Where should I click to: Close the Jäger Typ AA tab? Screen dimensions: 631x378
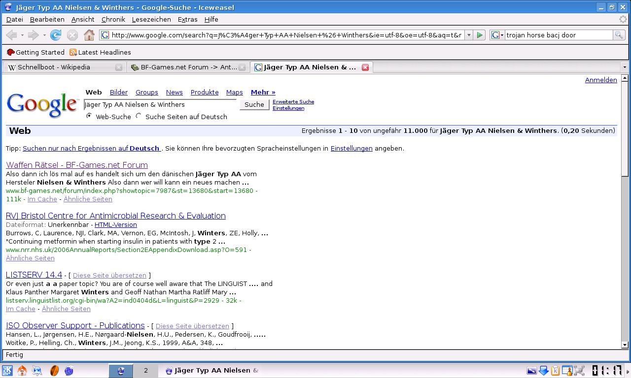point(365,67)
